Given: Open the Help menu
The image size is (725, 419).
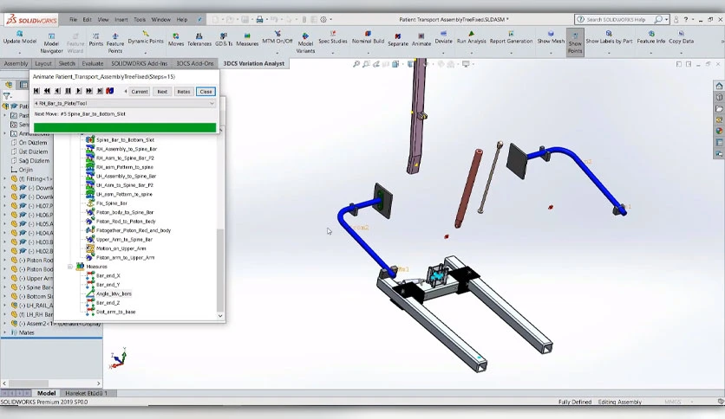Looking at the screenshot, I should click(x=182, y=19).
